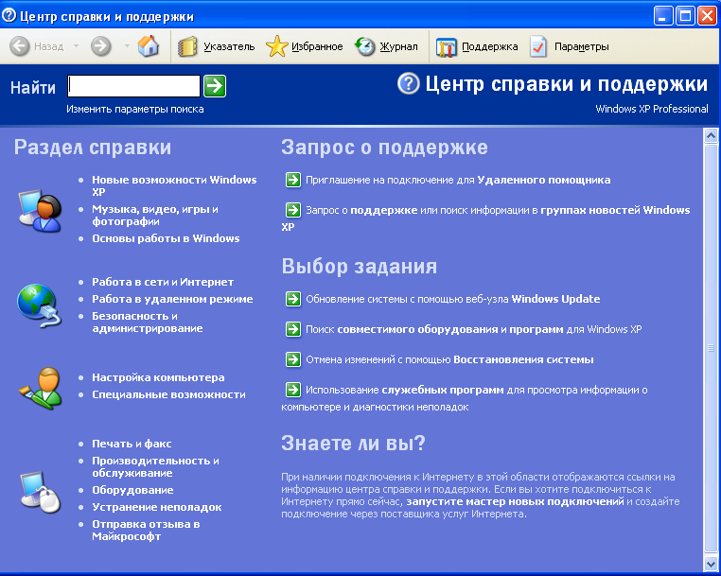Open the Журнал history clock icon

pyautogui.click(x=365, y=46)
